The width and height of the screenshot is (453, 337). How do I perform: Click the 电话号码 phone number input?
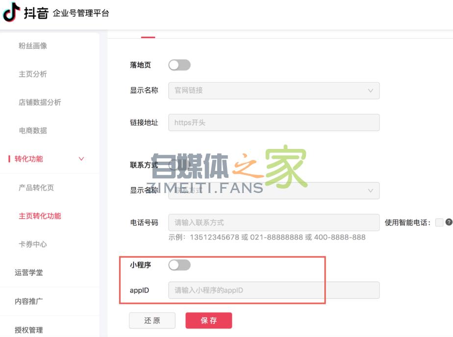(x=274, y=223)
